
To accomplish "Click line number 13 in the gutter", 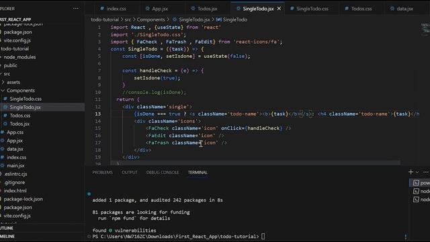I will click(x=98, y=114).
